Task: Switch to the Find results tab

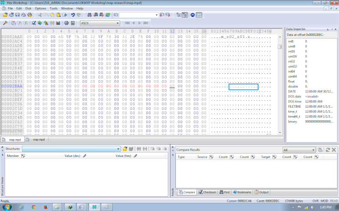Action: tap(225, 192)
